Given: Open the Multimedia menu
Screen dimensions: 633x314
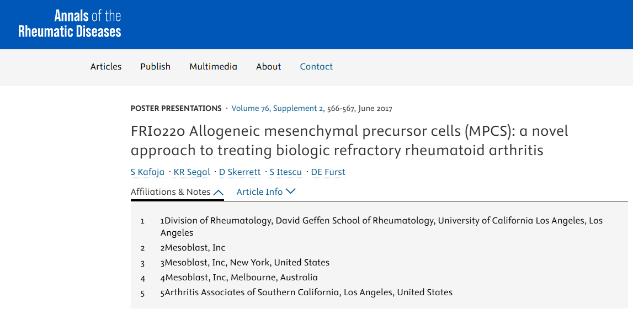Looking at the screenshot, I should tap(213, 67).
